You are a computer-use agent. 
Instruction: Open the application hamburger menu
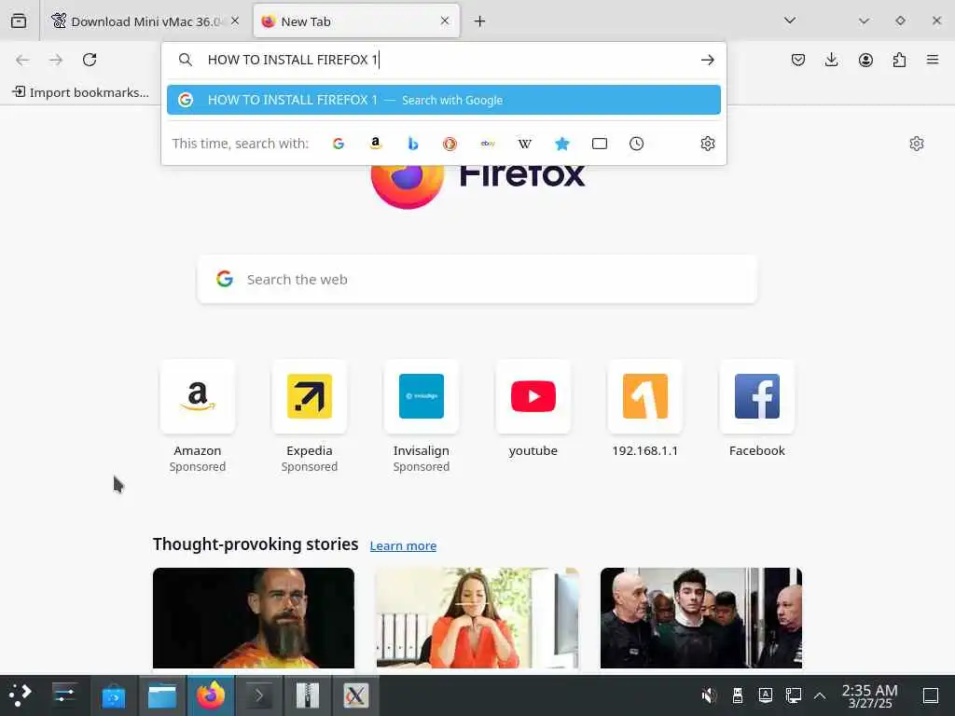[933, 60]
